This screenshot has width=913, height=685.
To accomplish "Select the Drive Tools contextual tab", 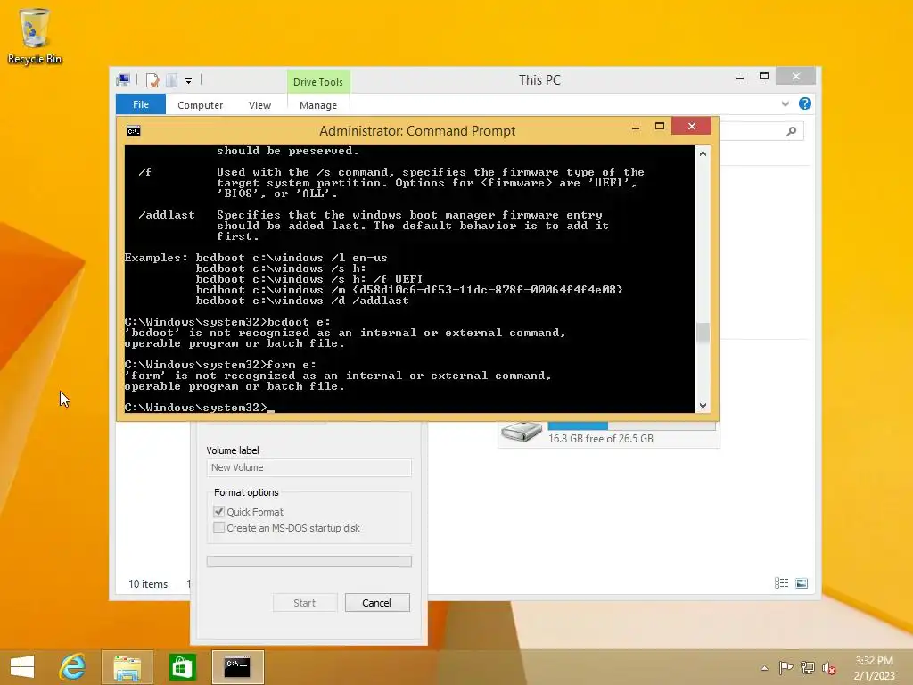I will 318,81.
